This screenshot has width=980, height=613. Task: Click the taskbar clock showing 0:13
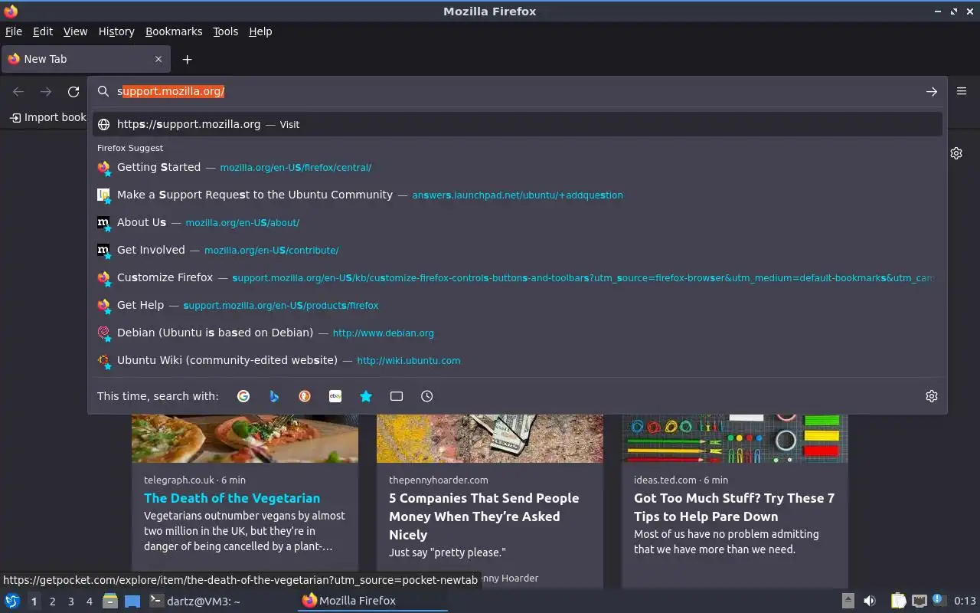point(965,601)
